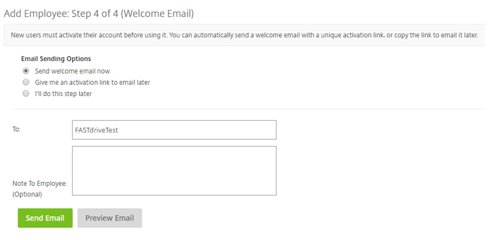Click the "Email Sending Options" section heading
Image resolution: width=488 pixels, height=240 pixels.
(56, 59)
